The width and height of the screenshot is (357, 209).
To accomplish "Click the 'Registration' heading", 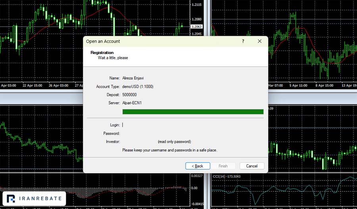I will [102, 52].
